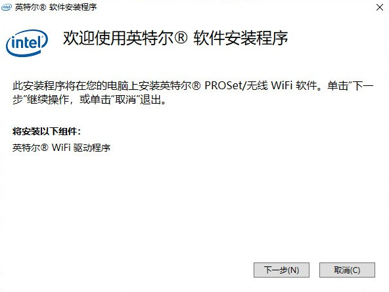Click the ® symbol in the title bar
This screenshot has width=389, height=292.
coord(43,7)
